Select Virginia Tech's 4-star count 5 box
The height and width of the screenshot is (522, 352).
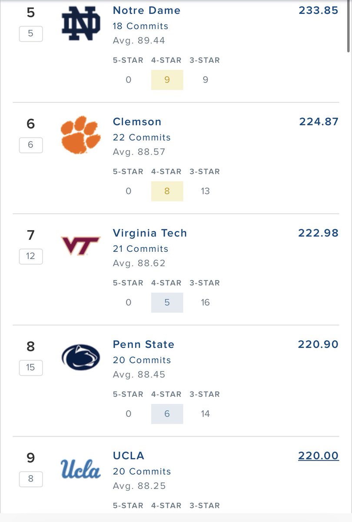[167, 302]
